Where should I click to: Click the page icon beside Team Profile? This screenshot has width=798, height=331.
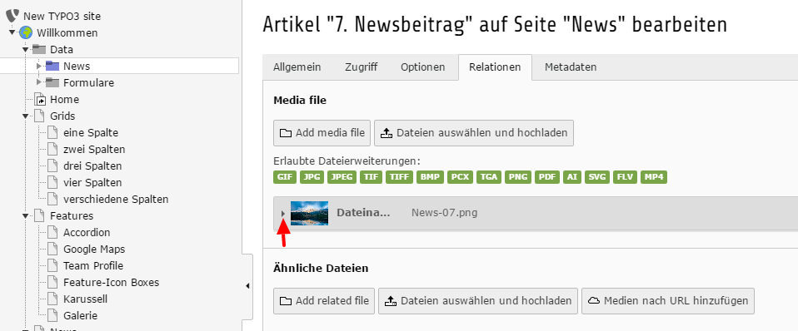pyautogui.click(x=53, y=265)
